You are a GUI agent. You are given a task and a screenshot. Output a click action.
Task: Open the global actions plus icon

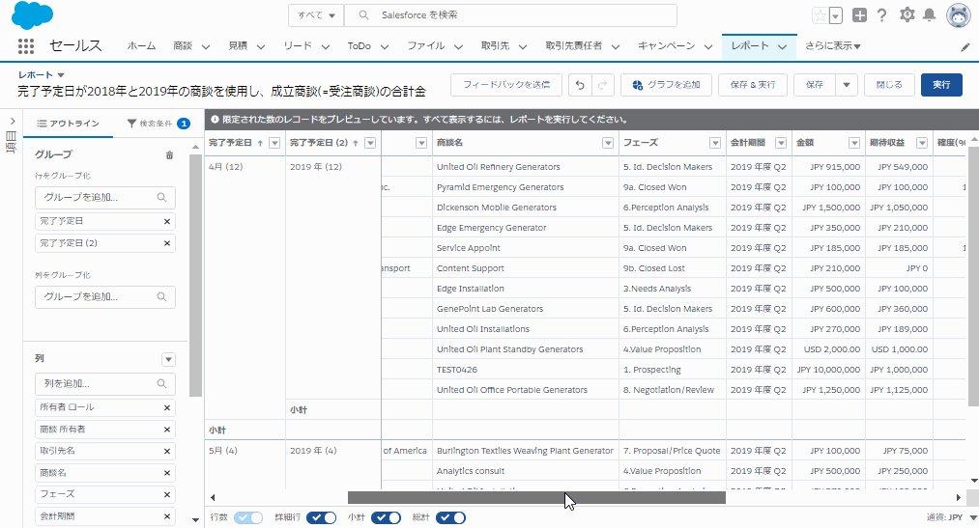pos(859,15)
